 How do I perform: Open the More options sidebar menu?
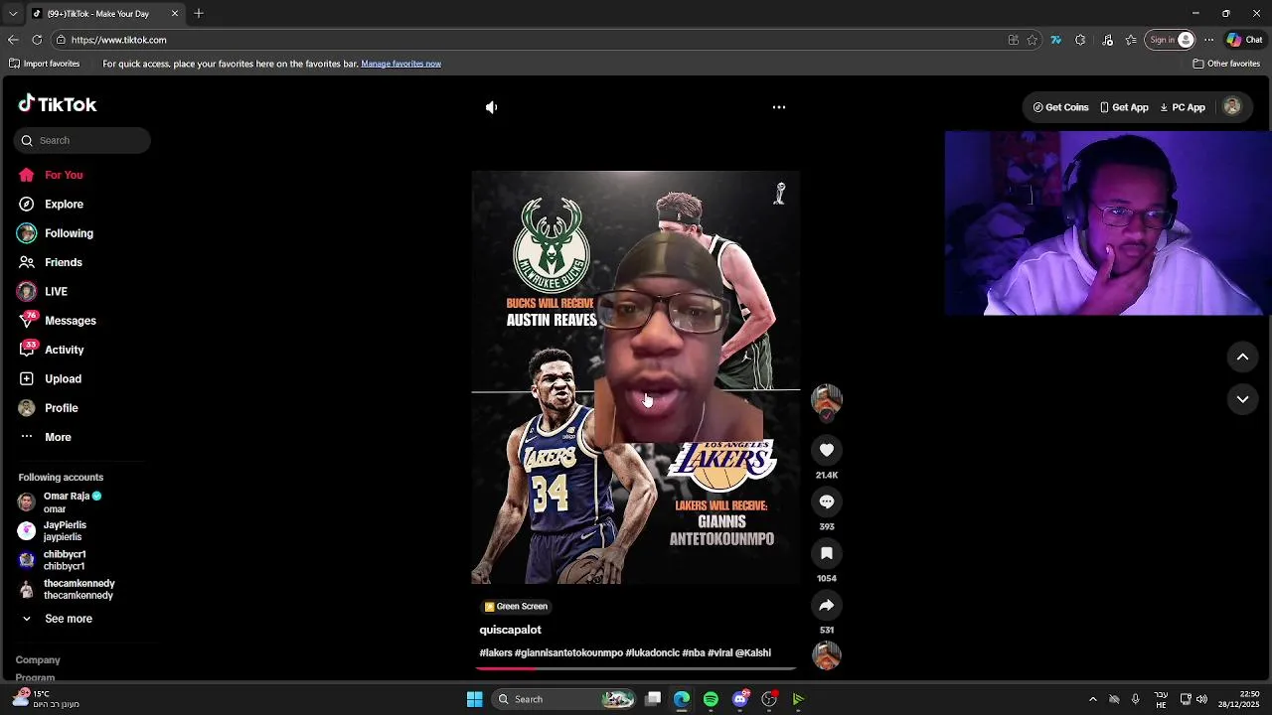(x=45, y=437)
